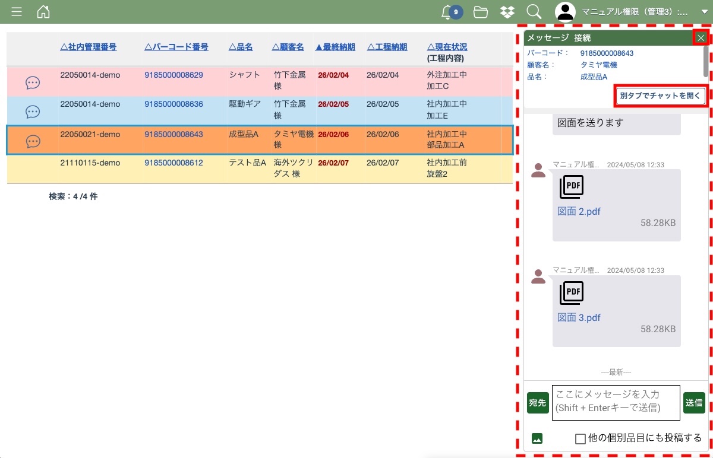This screenshot has width=713, height=458.
Task: Open the hamburger menu
Action: point(17,12)
